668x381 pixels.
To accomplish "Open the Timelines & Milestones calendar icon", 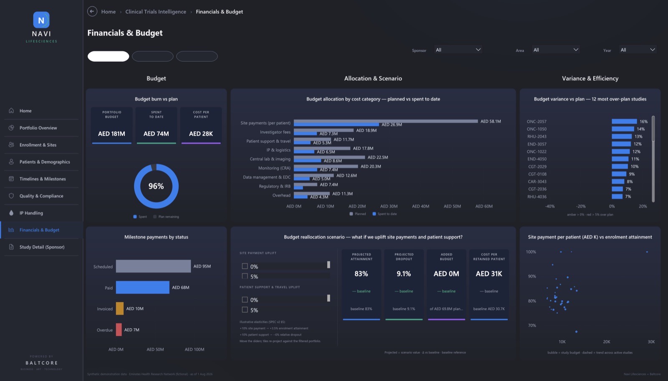I will [11, 179].
